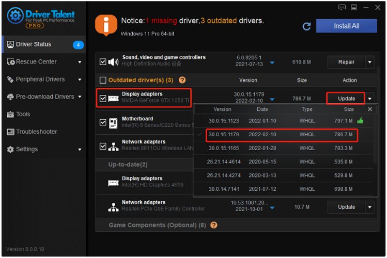Click the Game Components (Optional) (8) header
Screen dimensions: 387x258
[158, 225]
